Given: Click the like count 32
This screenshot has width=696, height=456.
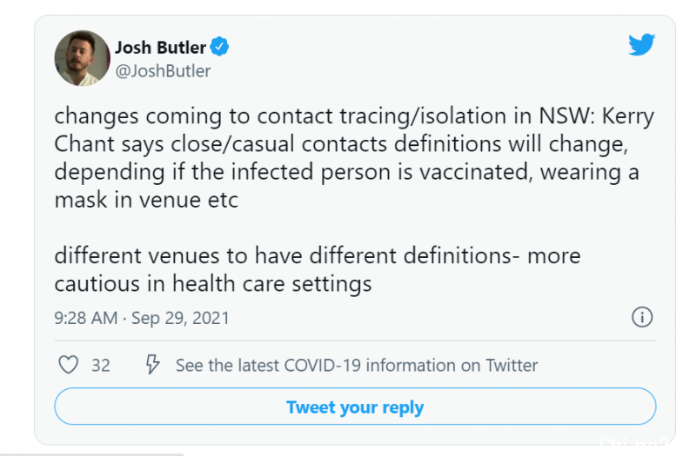Looking at the screenshot, I should click(101, 366).
